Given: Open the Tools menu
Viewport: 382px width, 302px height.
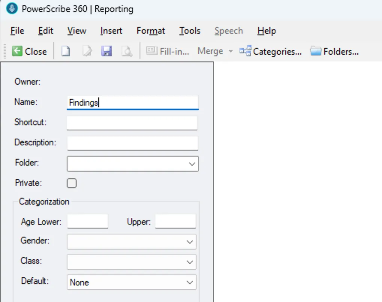Looking at the screenshot, I should 189,31.
